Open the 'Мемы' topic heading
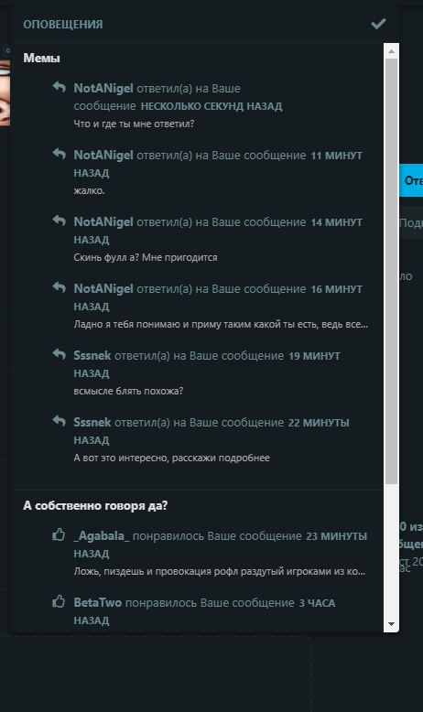Image resolution: width=423 pixels, height=712 pixels. [41, 59]
